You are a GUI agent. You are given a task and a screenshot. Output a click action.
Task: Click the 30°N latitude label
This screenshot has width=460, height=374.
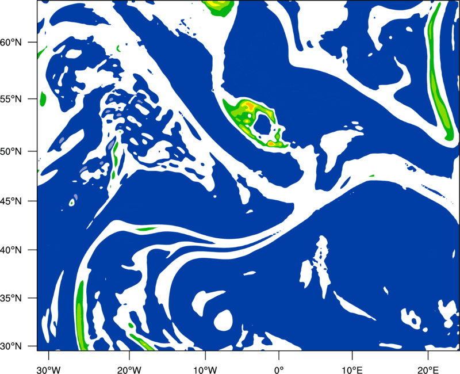point(11,346)
